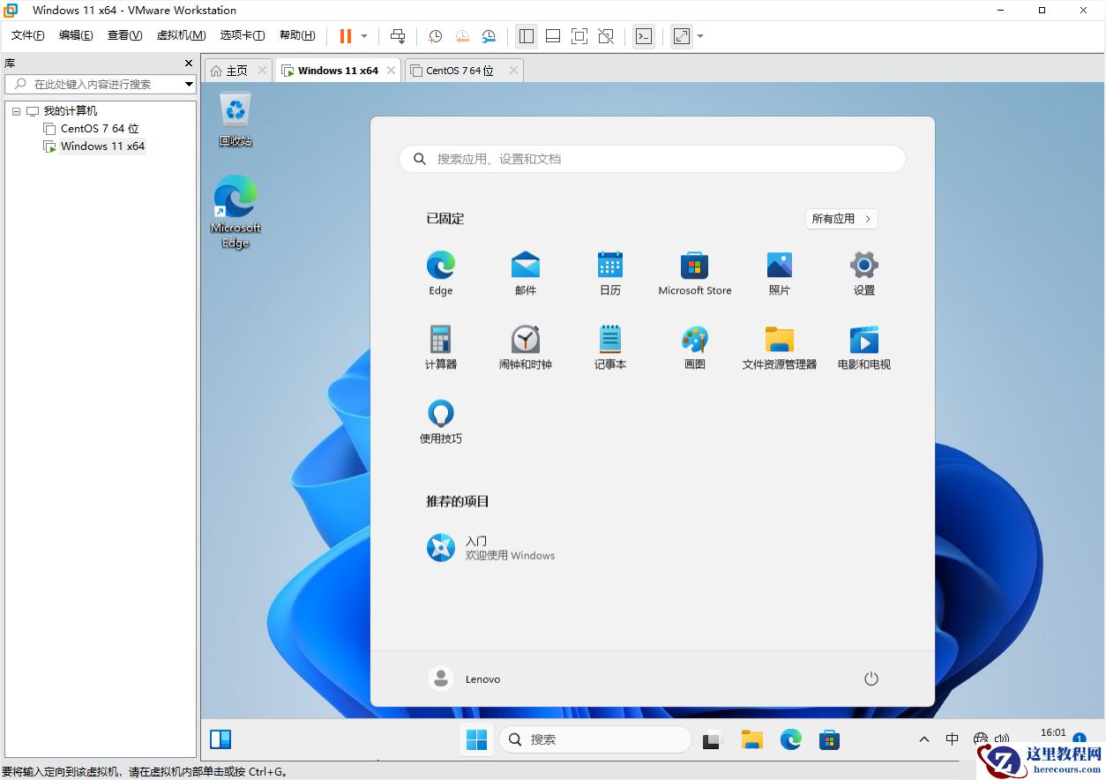Toggle the thumbnail bar view icon
1106x780 pixels.
tap(553, 36)
